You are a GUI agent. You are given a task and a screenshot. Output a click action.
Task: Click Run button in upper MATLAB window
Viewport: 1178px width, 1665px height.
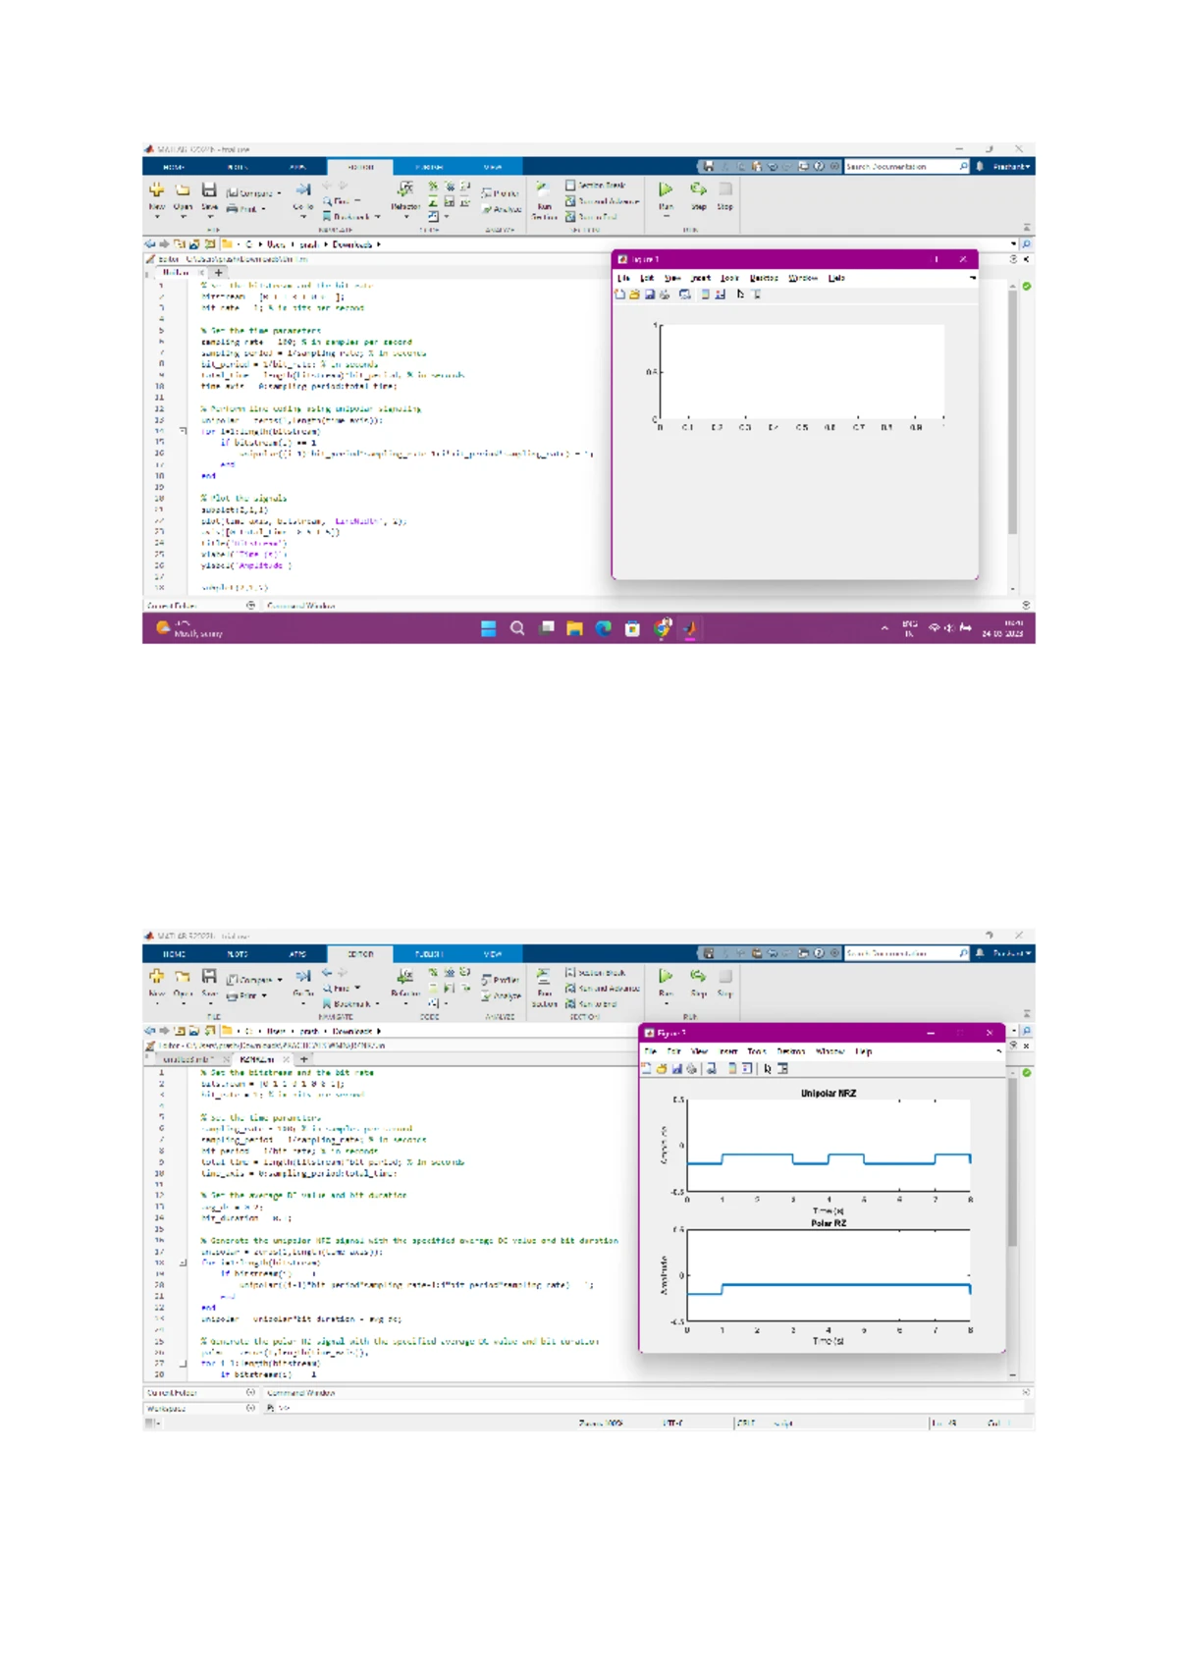666,189
